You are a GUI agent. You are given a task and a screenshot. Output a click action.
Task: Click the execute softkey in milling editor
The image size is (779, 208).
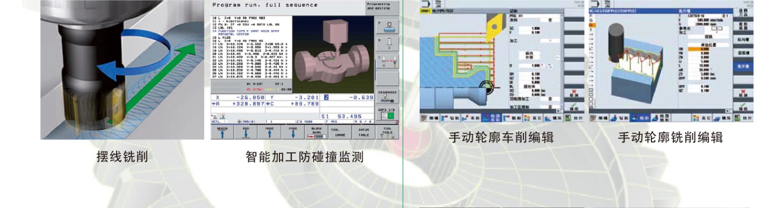[743, 118]
